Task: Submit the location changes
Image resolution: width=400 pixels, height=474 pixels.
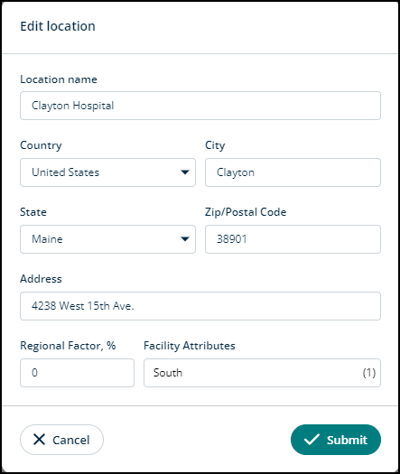Action: point(336,440)
